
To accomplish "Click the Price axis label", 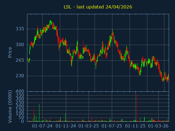I will [10, 52].
